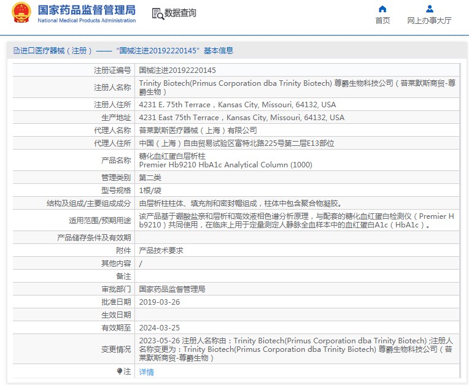The width and height of the screenshot is (469, 385).
Task: Select the 该产品基于硼酸盐亲和层析 intended use text
Action: [297, 221]
